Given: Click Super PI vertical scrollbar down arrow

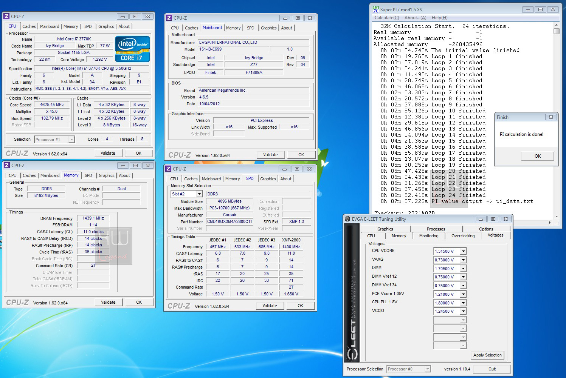Looking at the screenshot, I should coord(556,217).
